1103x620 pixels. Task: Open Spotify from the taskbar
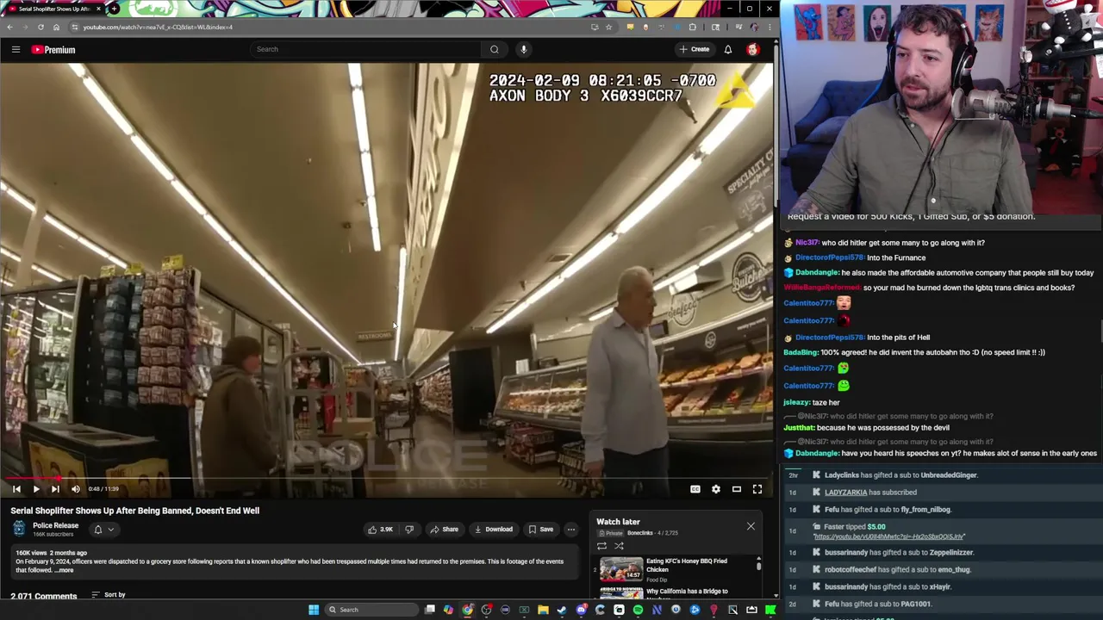[638, 610]
